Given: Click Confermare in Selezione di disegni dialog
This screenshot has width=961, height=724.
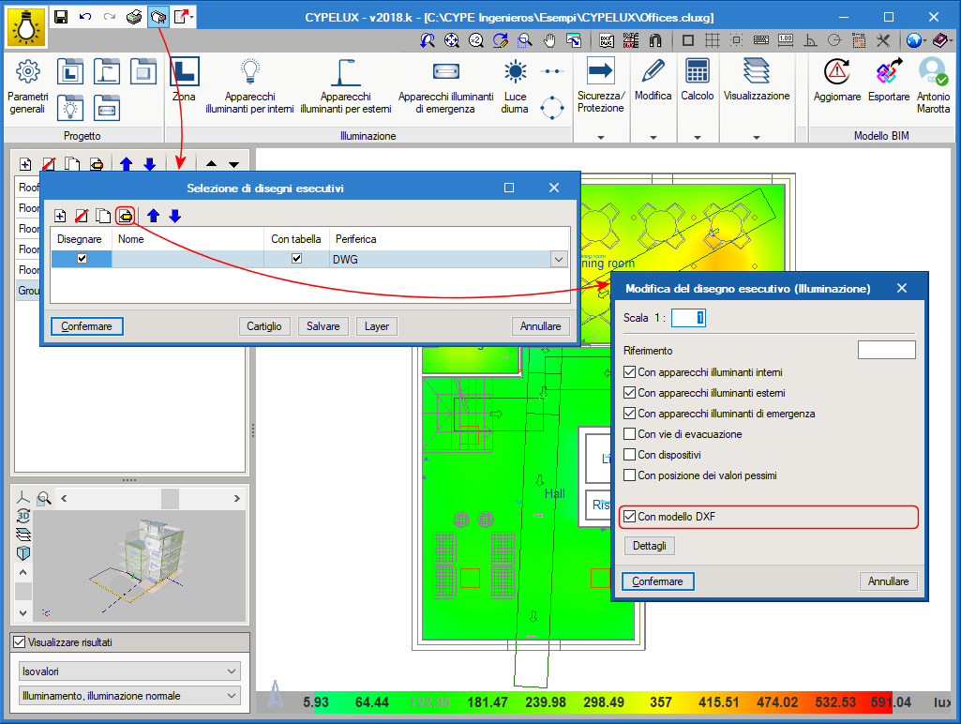Looking at the screenshot, I should coord(86,326).
